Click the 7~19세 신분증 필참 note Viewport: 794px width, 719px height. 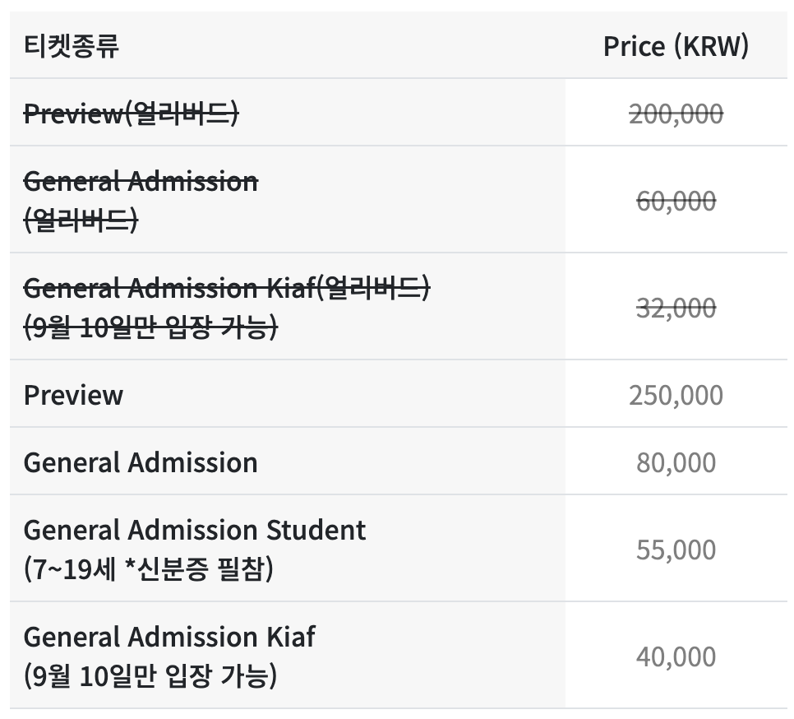click(148, 568)
